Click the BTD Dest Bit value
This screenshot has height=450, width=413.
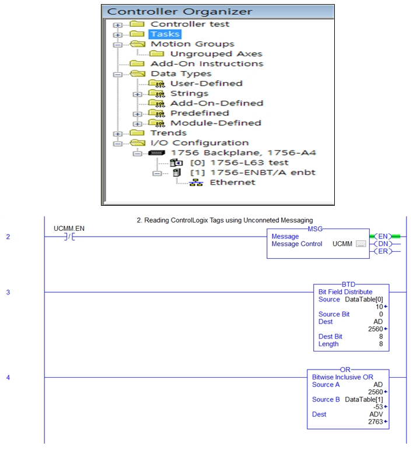(x=381, y=337)
